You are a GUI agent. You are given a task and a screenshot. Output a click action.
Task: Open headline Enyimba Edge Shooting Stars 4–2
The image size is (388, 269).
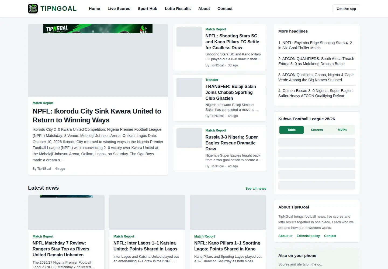pos(315,45)
